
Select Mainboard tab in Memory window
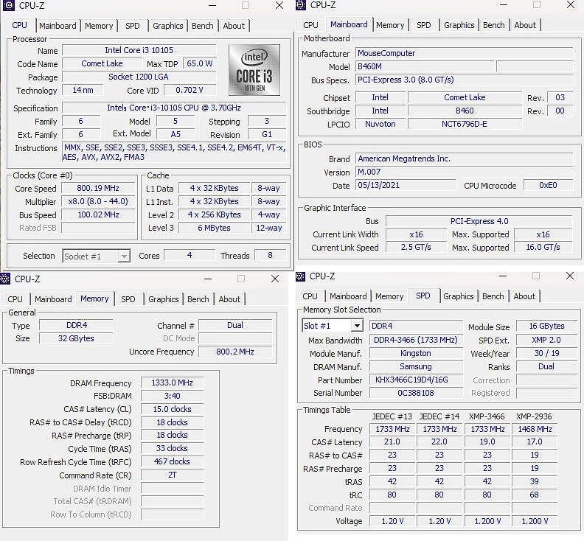[x=53, y=299]
